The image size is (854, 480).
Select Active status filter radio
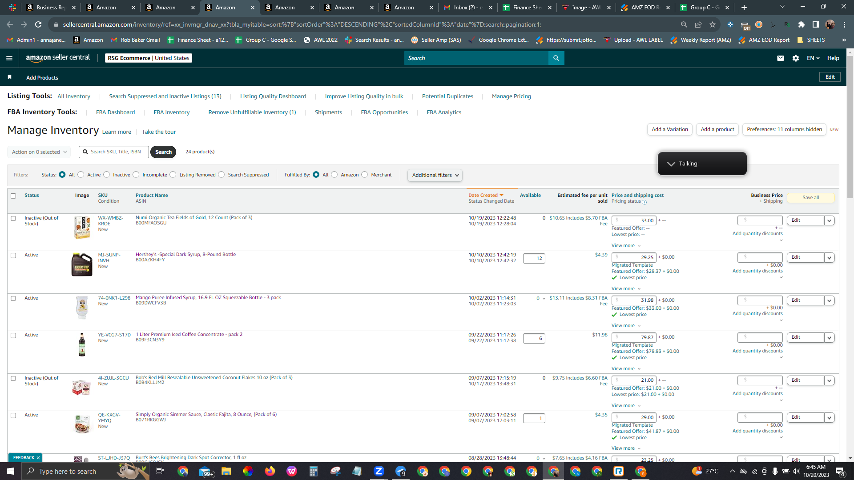[x=81, y=175]
